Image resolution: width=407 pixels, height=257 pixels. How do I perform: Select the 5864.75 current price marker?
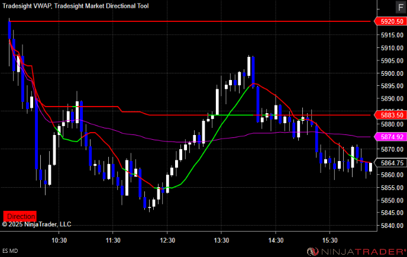390,163
